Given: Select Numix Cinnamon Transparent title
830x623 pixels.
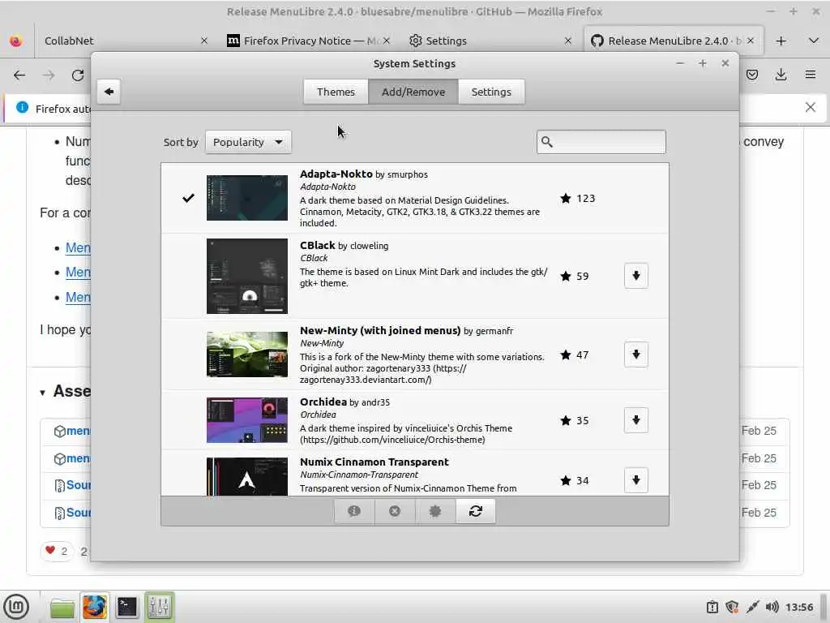Looking at the screenshot, I should [x=374, y=462].
